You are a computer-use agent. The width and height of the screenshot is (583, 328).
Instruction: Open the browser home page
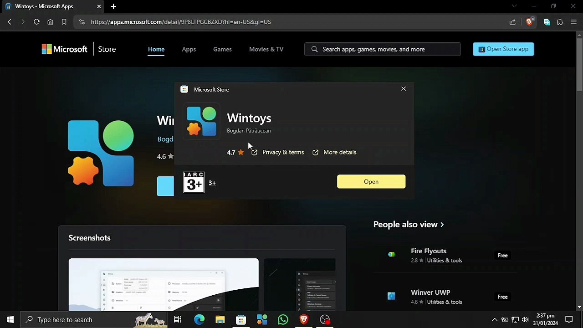[x=50, y=22]
